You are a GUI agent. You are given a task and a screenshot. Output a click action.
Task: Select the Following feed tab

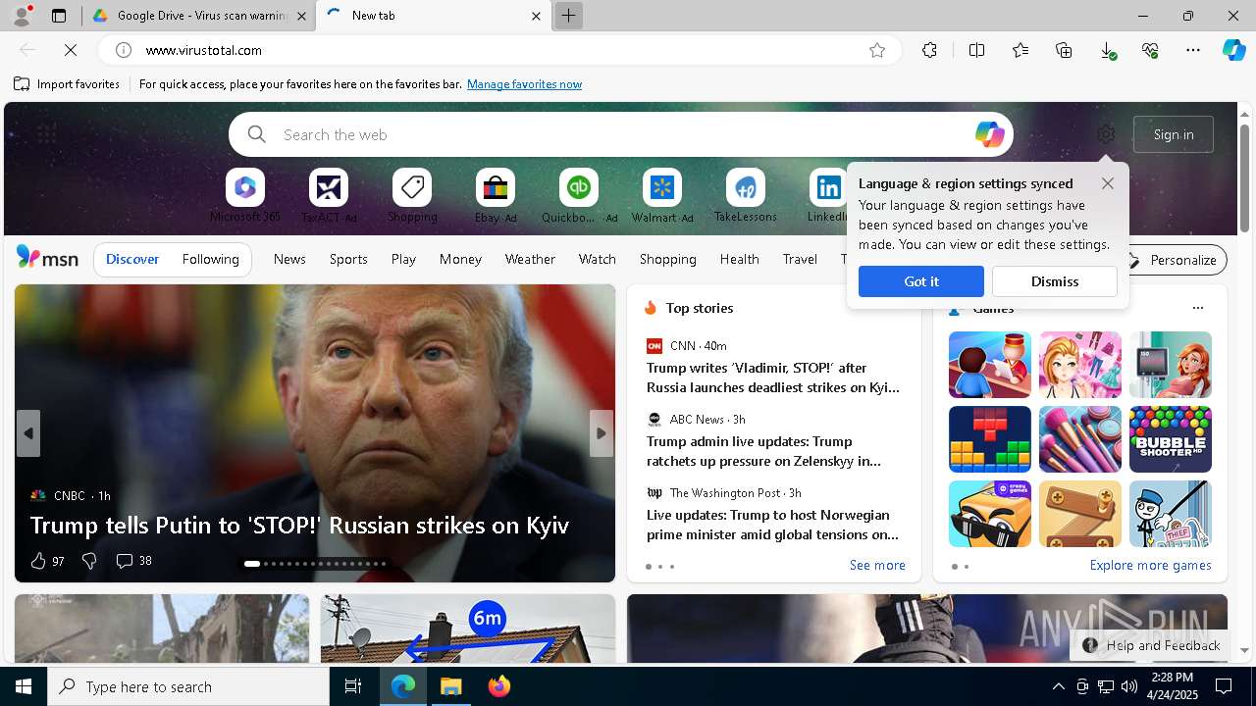pyautogui.click(x=211, y=259)
